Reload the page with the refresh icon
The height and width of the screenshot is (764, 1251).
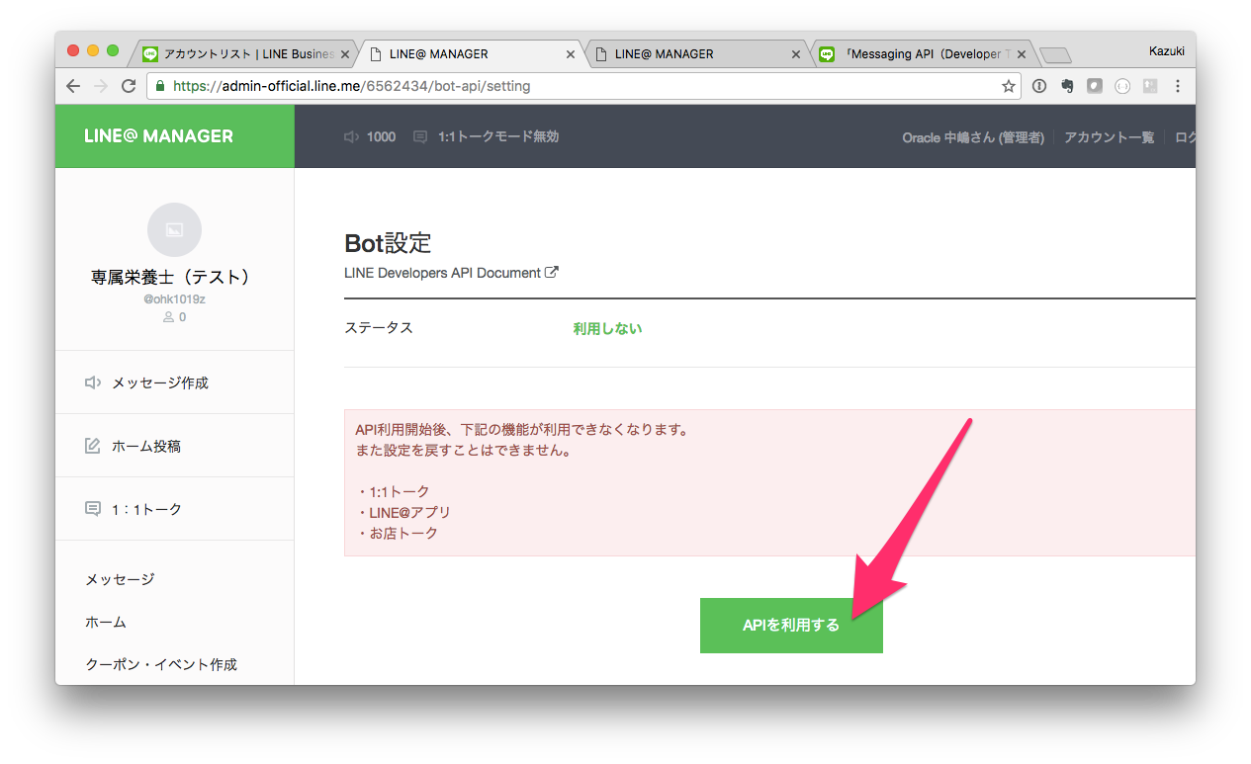pos(128,86)
